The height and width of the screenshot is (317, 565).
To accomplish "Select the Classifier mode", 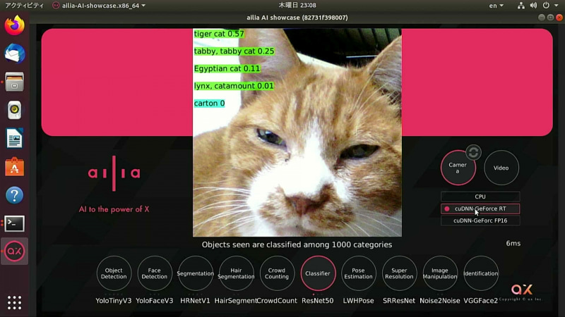I will coord(317,273).
